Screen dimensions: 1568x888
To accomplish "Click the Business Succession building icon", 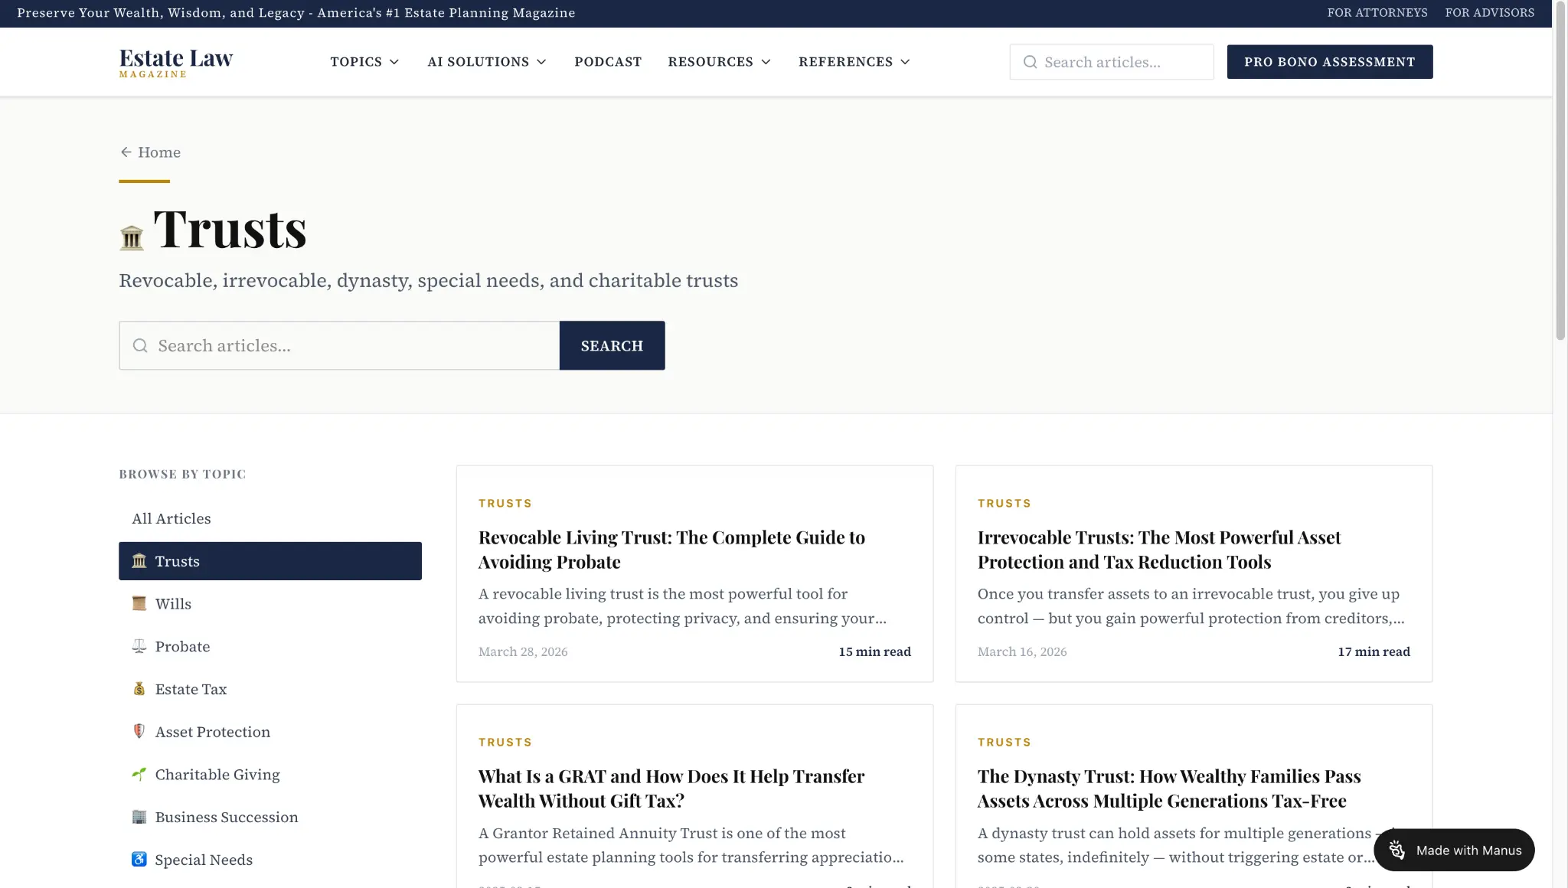I will coord(139,818).
